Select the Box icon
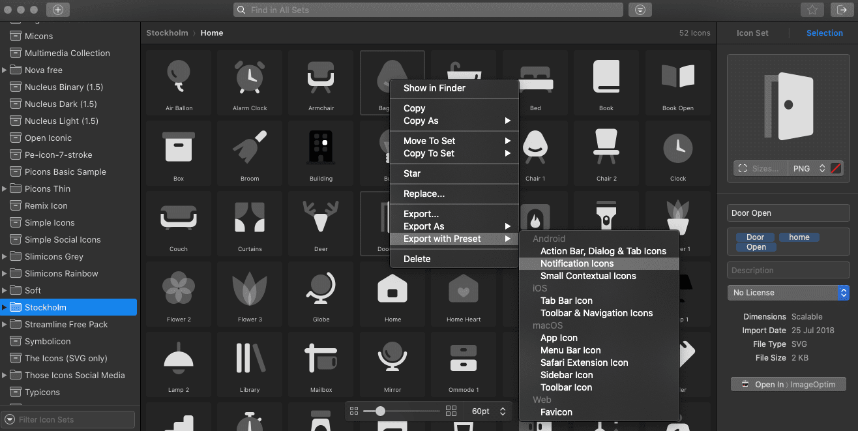858x431 pixels. pyautogui.click(x=179, y=153)
